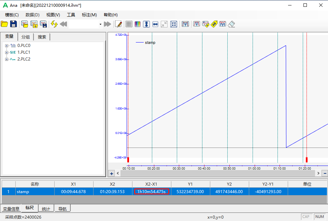Screen dimensions: 328x221
Task: Expand the 1.PLC1 tree node
Action: tap(7, 52)
